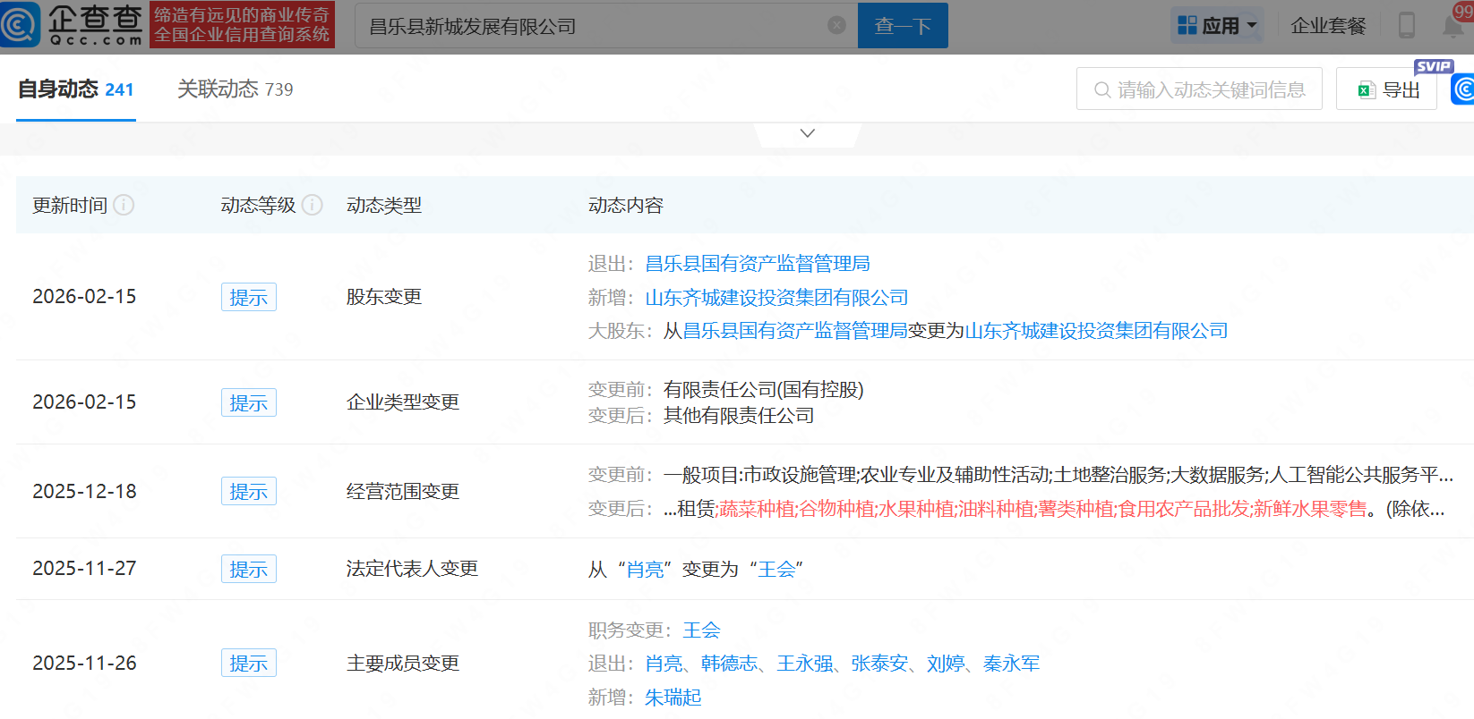Image resolution: width=1474 pixels, height=719 pixels.
Task: Open the 应用 dropdown menu
Action: coord(1217,25)
